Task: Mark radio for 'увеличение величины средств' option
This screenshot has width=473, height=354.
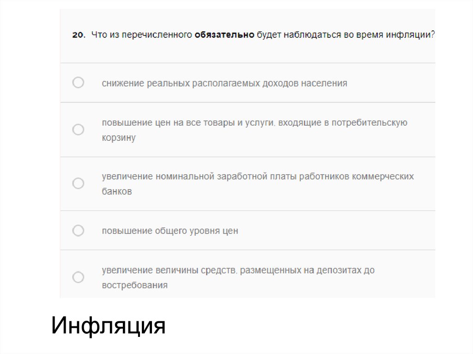Action: pyautogui.click(x=79, y=277)
